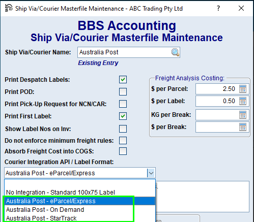The width and height of the screenshot is (254, 222).
Task: Enable Show Label Nos on Inv
Action: pyautogui.click(x=123, y=129)
